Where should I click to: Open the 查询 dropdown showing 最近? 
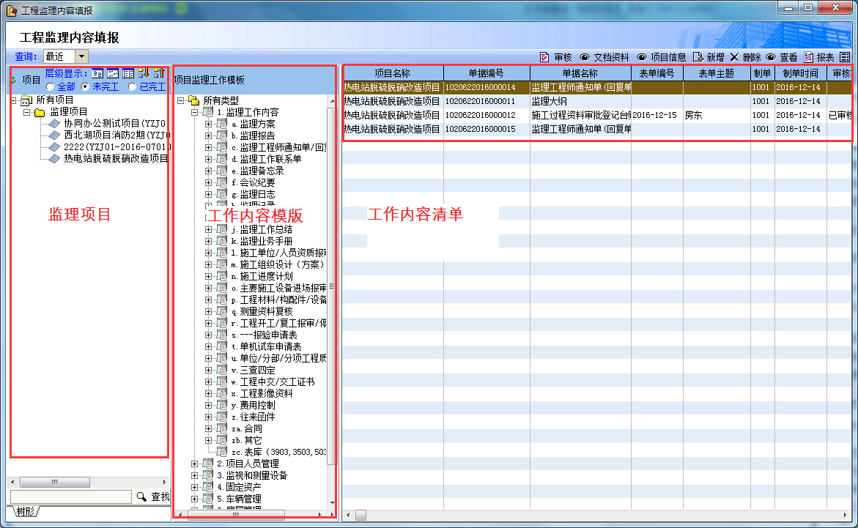[x=81, y=56]
